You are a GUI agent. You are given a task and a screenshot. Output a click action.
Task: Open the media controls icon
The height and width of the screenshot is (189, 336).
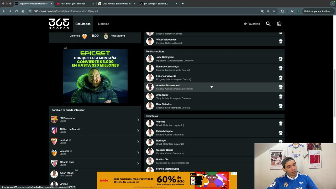292,11
